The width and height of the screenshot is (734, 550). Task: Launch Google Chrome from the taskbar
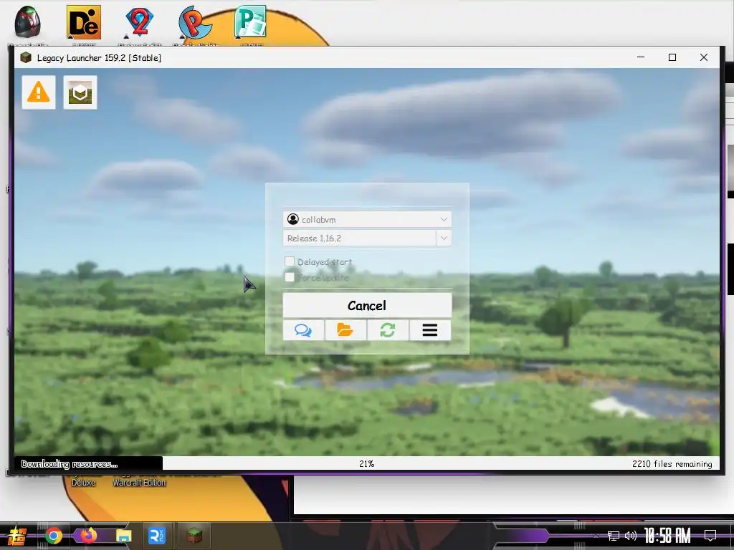pyautogui.click(x=54, y=536)
